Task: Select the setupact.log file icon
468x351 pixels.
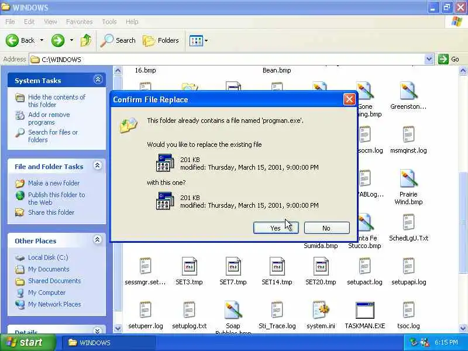Action: click(364, 266)
